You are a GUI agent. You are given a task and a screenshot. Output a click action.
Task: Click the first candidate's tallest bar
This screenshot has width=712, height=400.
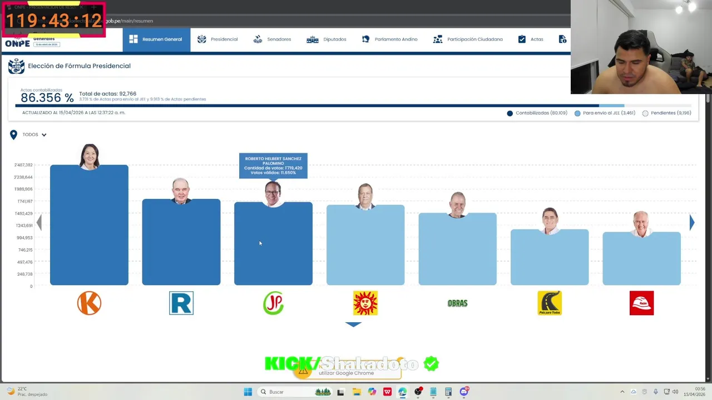89,225
